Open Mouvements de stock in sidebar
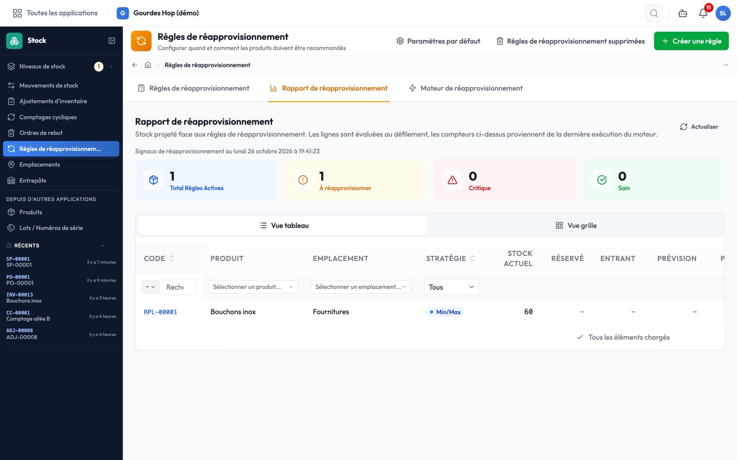The image size is (737, 460). pos(61,86)
